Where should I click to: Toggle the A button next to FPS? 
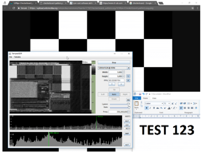point(128,80)
